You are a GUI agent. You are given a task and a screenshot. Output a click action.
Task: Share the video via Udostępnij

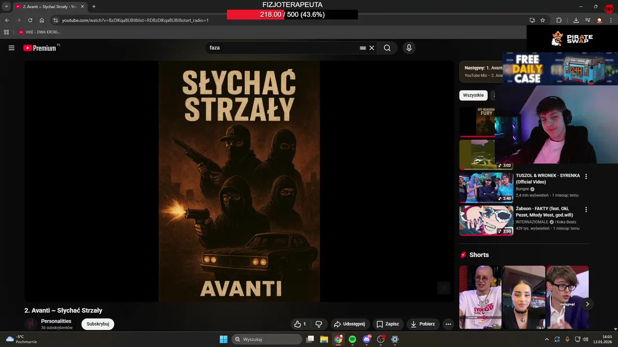[x=350, y=324]
